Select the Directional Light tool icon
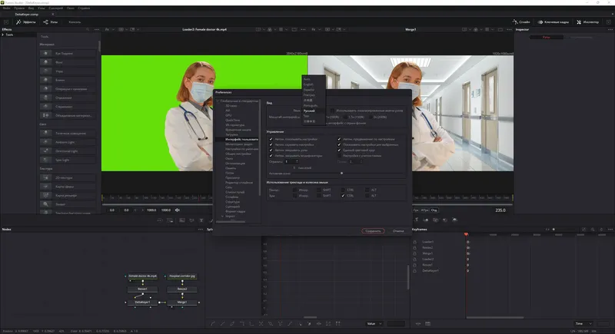The image size is (615, 334). (46, 150)
